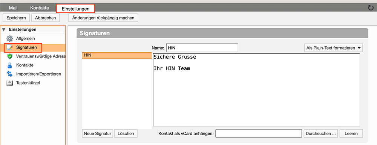The width and height of the screenshot is (377, 145).
Task: Click the Allgemein gear icon
Action: [9, 38]
